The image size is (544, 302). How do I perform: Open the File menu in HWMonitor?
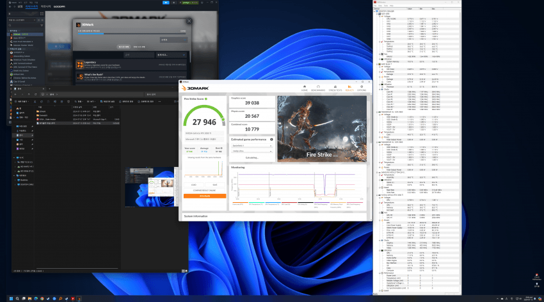click(375, 6)
